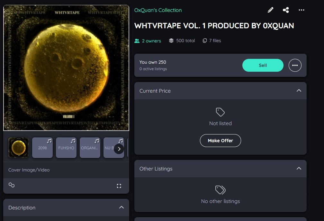Image resolution: width=324 pixels, height=221 pixels.
Task: Click the '0 active listings' text
Action: click(153, 69)
